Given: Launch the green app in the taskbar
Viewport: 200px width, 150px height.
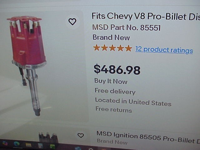Looking at the screenshot, I should point(52,147).
